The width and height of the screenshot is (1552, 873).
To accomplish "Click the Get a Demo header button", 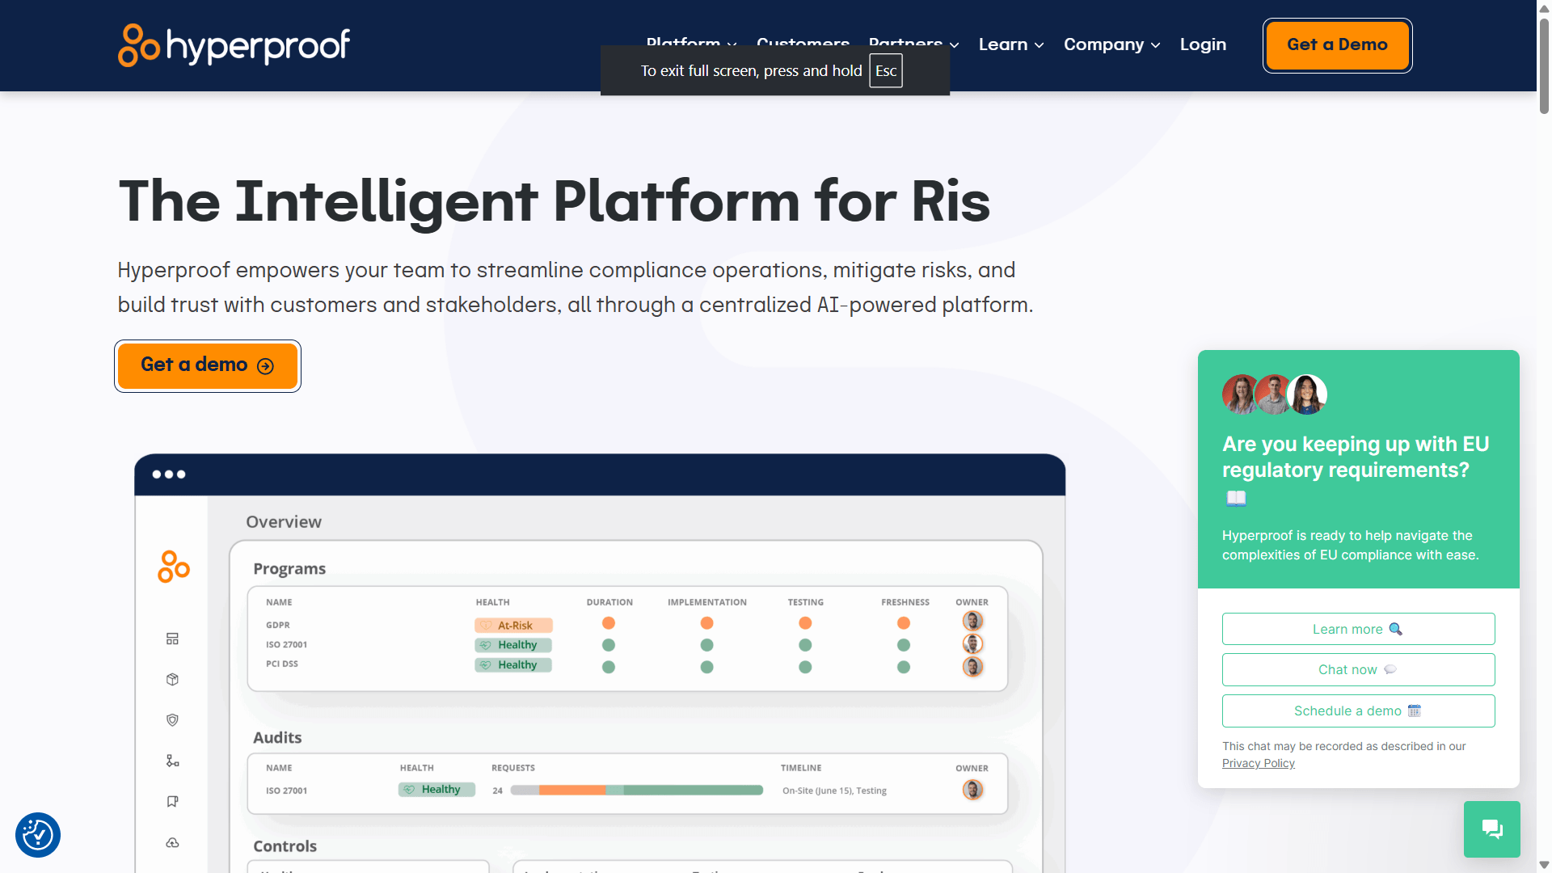I will [1337, 45].
